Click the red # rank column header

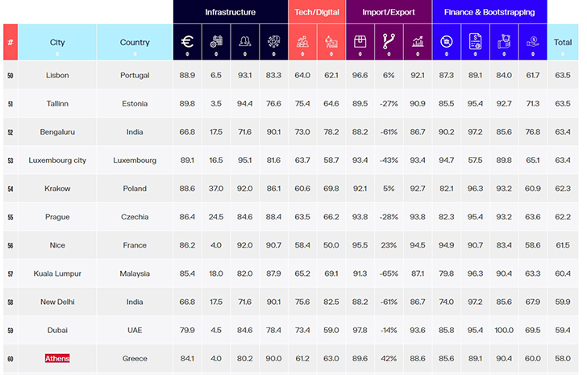[10, 42]
